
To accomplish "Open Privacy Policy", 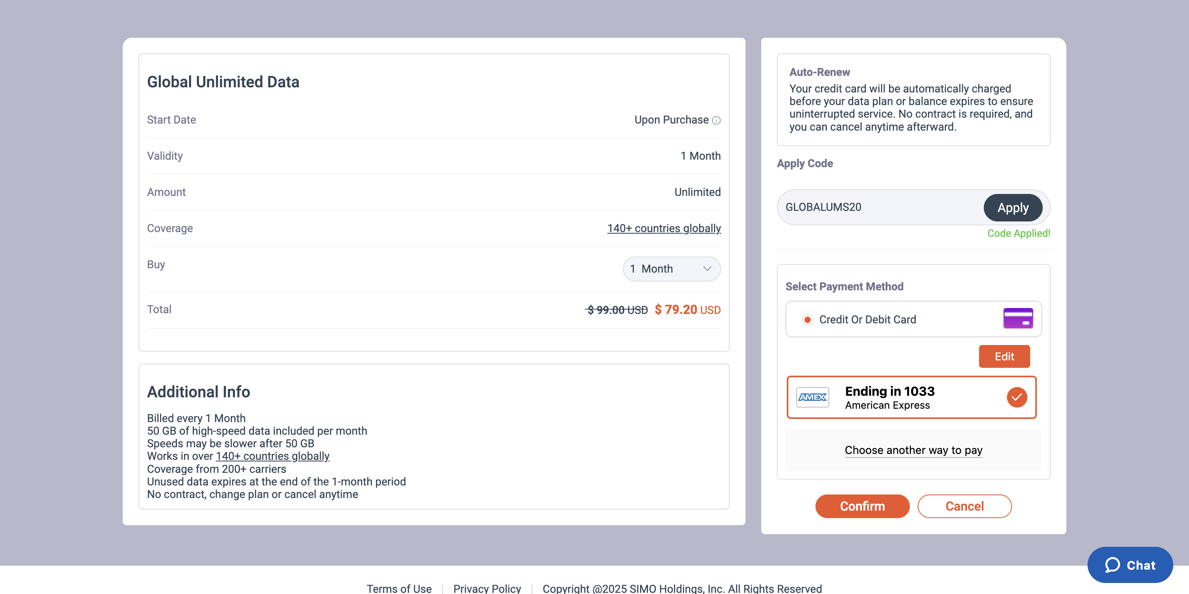I will tap(487, 588).
